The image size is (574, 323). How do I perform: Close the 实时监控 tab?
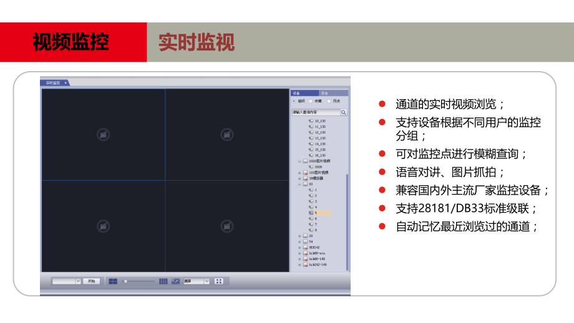66,83
